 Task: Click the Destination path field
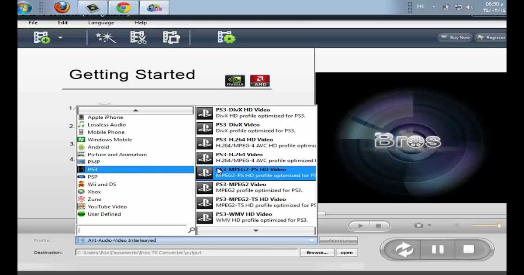click(186, 252)
